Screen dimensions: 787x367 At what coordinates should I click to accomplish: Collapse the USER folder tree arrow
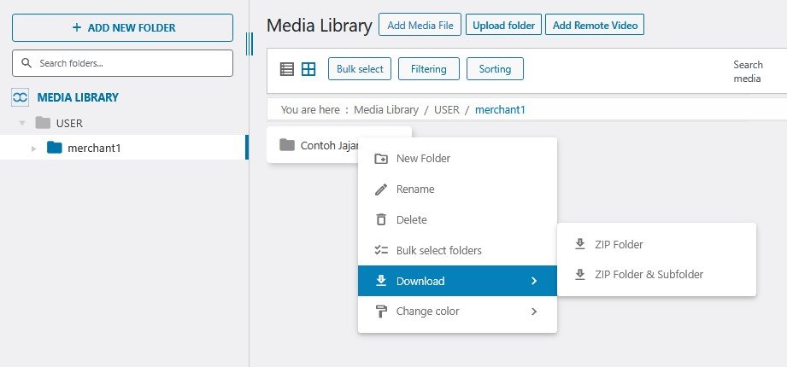pyautogui.click(x=22, y=124)
